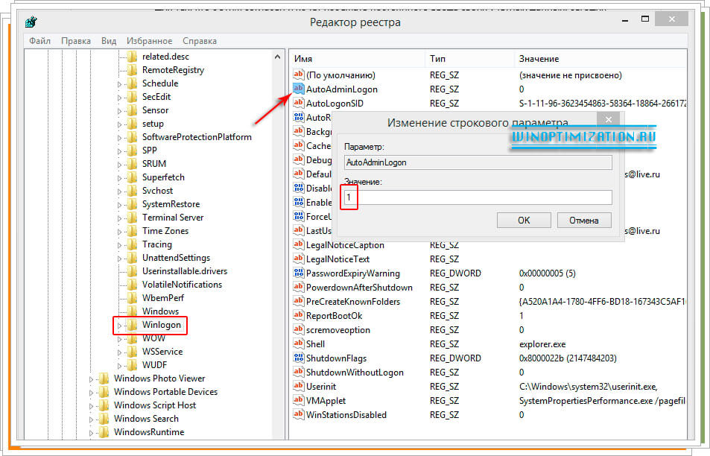The image size is (710, 456).
Task: Click the Значение text input field
Action: [x=478, y=197]
